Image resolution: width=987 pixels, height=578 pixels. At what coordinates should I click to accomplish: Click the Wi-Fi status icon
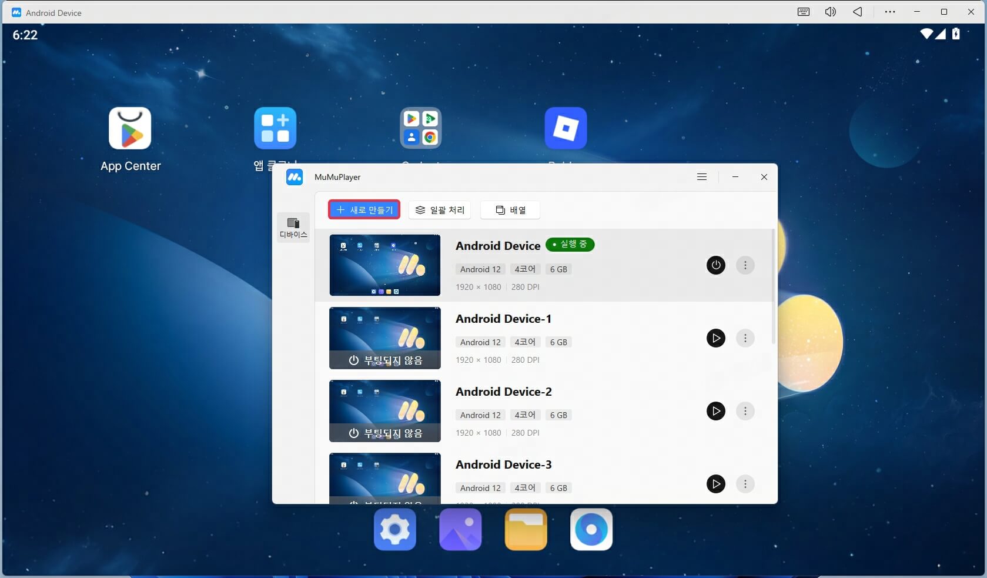926,34
